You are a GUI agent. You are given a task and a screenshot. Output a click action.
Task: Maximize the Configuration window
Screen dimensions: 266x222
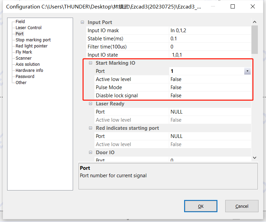click(233, 6)
